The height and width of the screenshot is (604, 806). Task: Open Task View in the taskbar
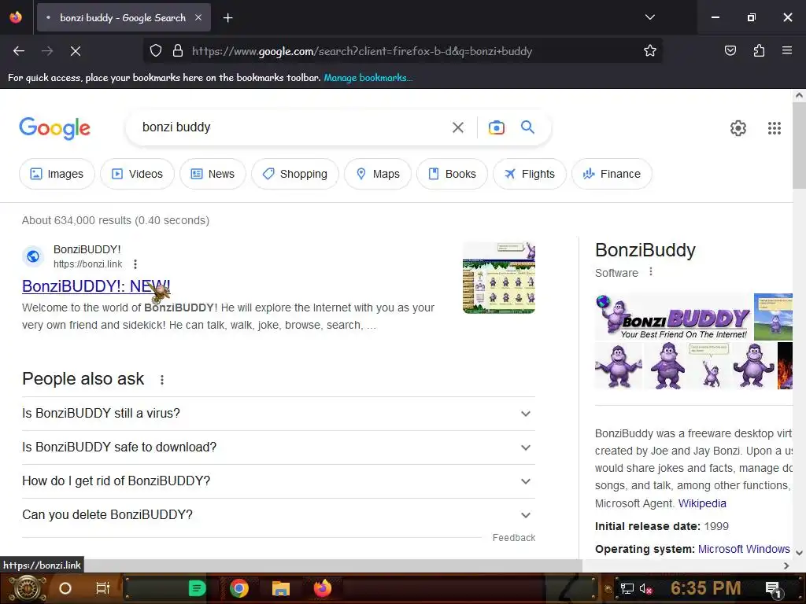[x=103, y=588]
